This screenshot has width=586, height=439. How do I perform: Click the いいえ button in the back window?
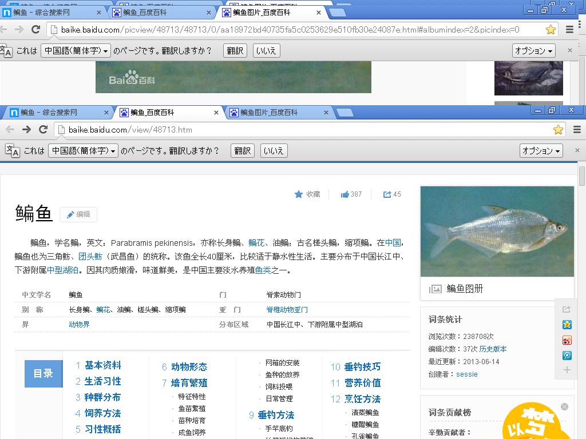pos(266,51)
